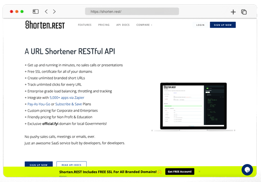Click the green window maximize dot
This screenshot has height=182, width=261.
pos(22,12)
